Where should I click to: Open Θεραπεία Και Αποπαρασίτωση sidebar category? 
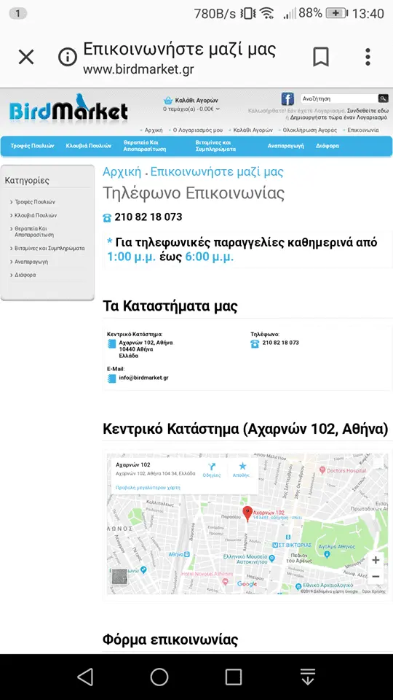click(34, 231)
